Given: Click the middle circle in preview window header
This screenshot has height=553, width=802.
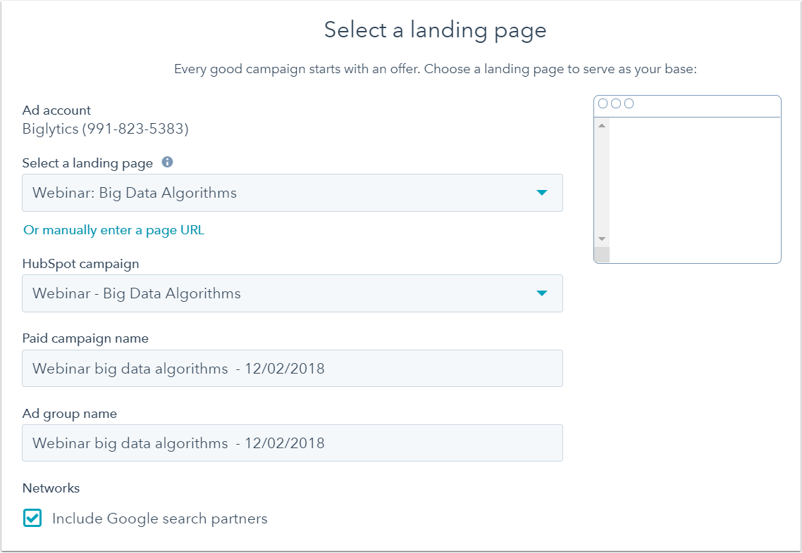Looking at the screenshot, I should coord(616,103).
